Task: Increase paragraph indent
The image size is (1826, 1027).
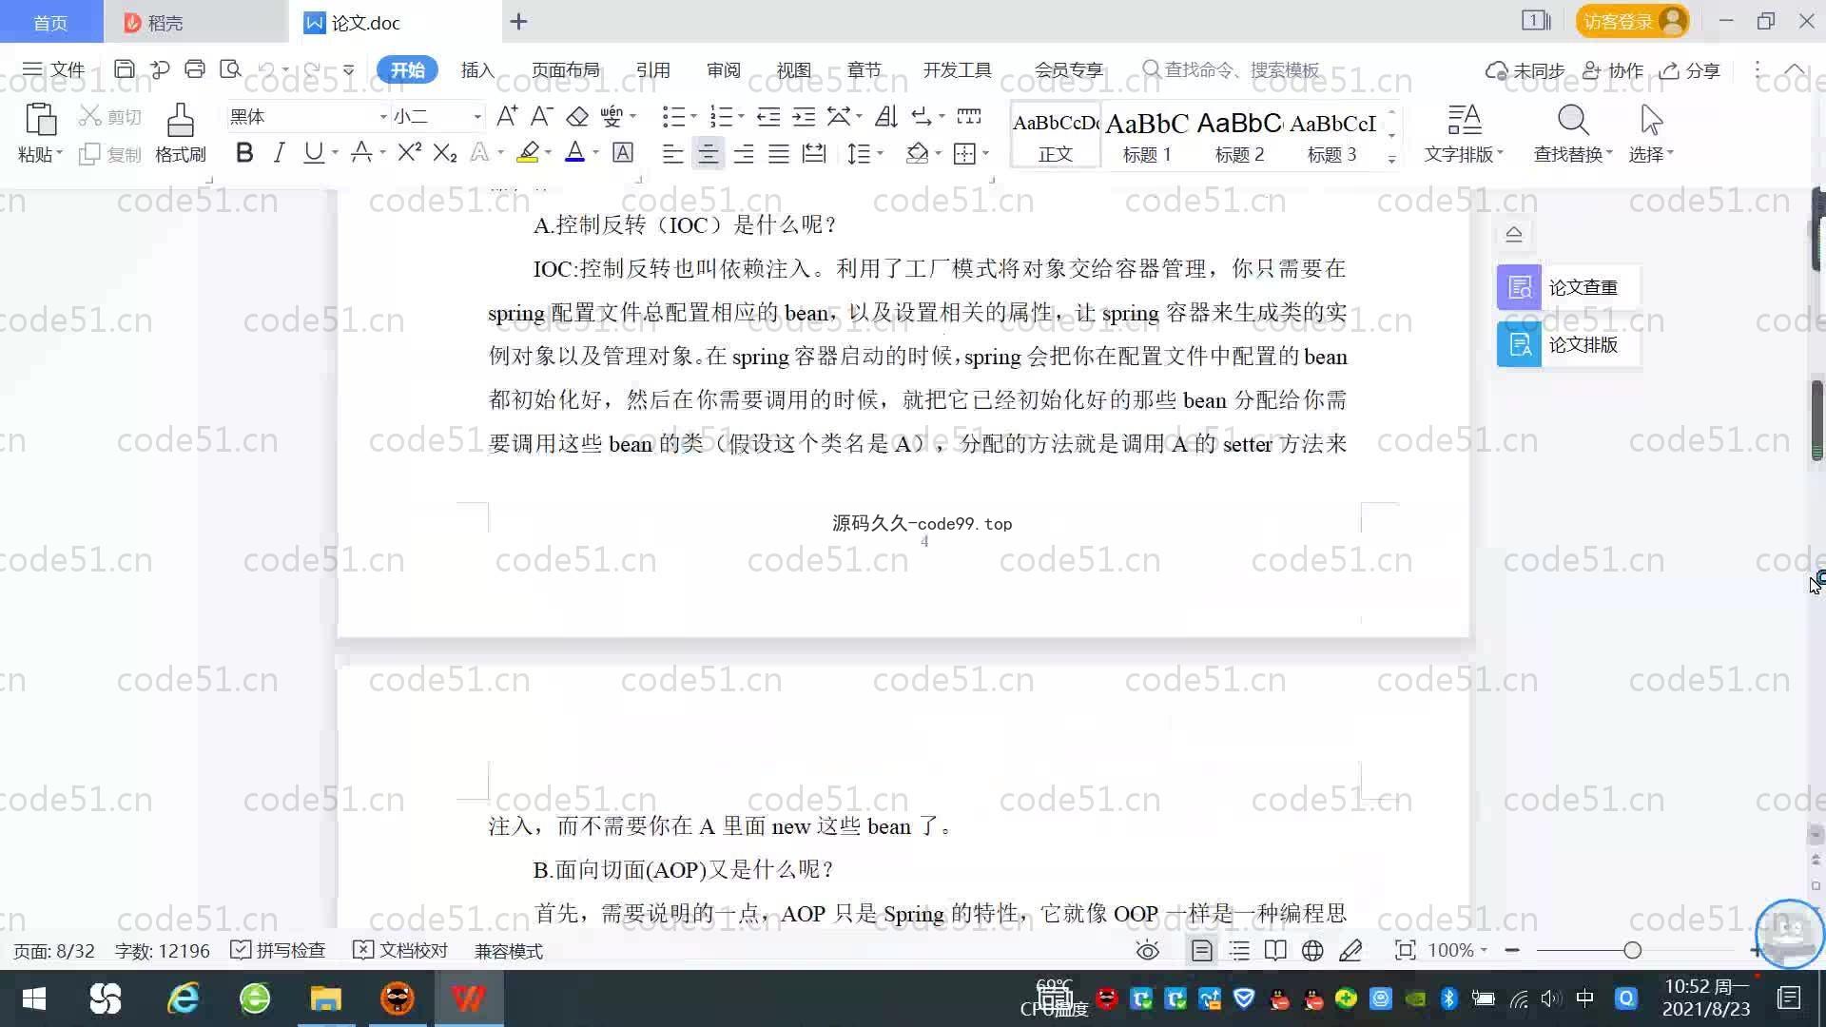Action: (804, 116)
